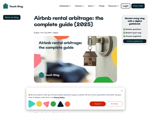Open the Resources dropdown menu
The height and width of the screenshot is (113, 151).
point(114,6)
